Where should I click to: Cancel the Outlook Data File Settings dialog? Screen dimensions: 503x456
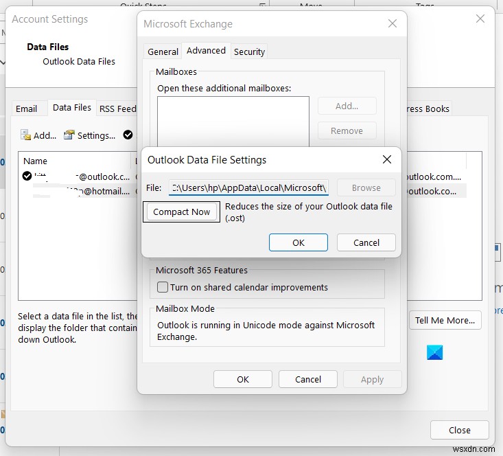pos(366,242)
